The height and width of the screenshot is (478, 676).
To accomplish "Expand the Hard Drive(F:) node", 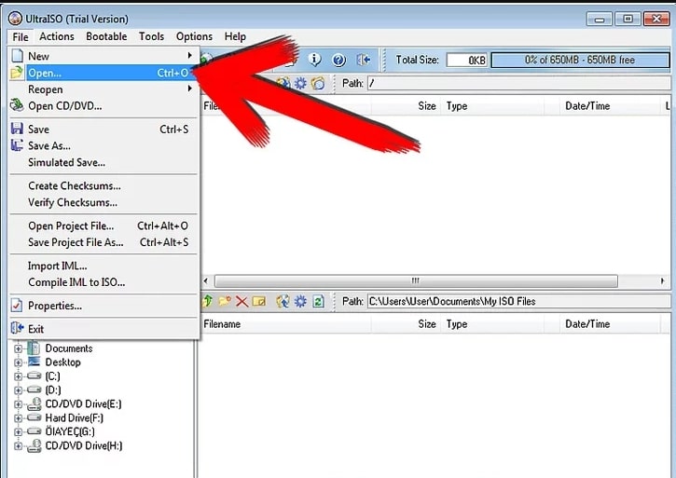I will (18, 418).
